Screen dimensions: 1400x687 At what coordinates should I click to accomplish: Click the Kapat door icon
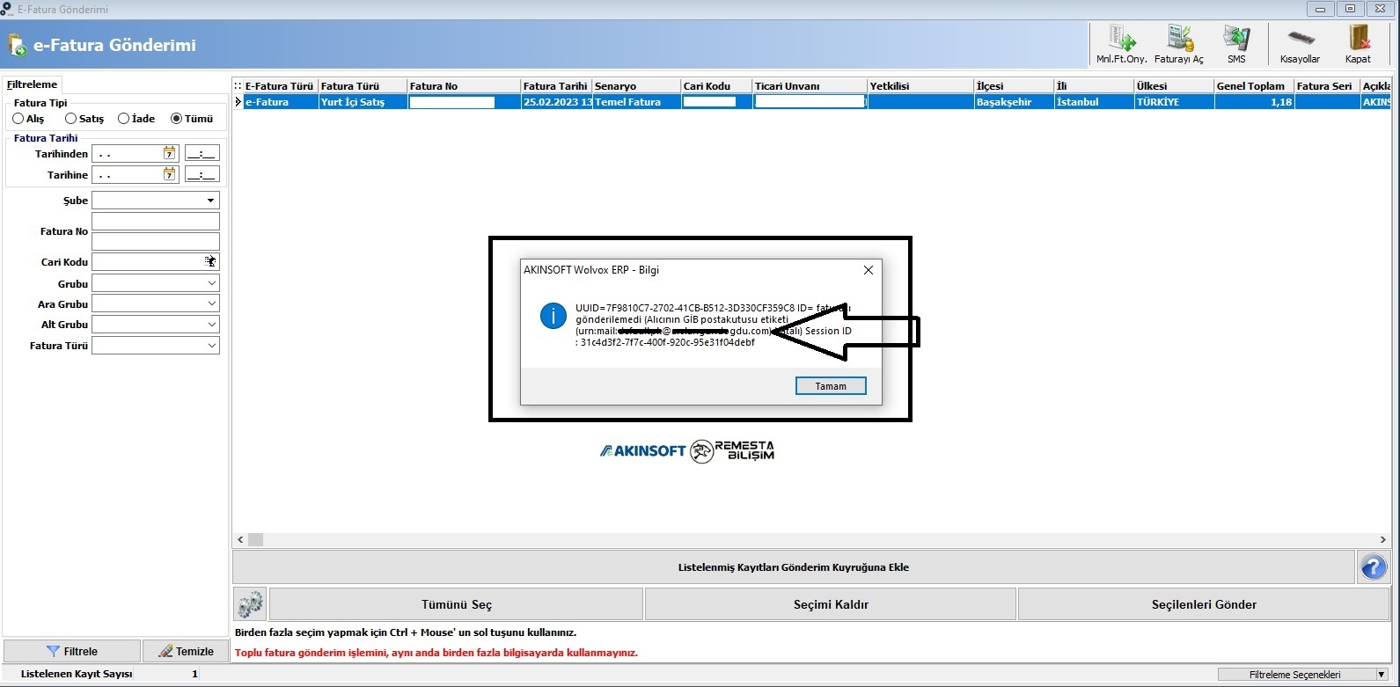(x=1358, y=44)
